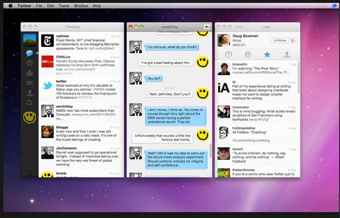Open the user actions dropdown beside Unfollow

coord(293,40)
